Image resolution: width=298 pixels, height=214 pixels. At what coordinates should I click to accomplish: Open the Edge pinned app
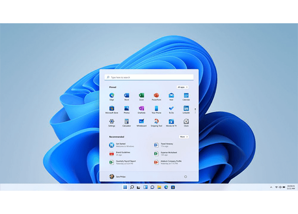tap(112, 96)
